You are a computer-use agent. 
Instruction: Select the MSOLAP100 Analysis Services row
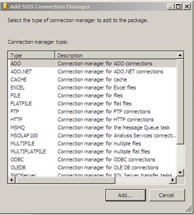click(x=93, y=135)
